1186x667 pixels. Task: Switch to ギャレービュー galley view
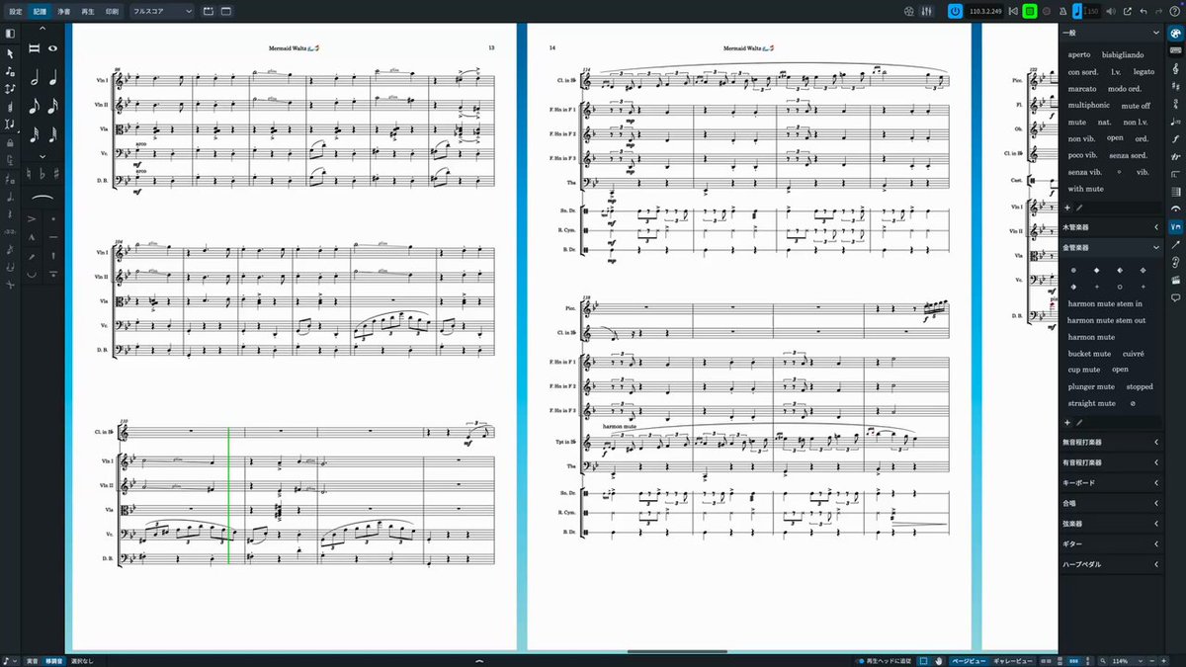pos(1013,660)
